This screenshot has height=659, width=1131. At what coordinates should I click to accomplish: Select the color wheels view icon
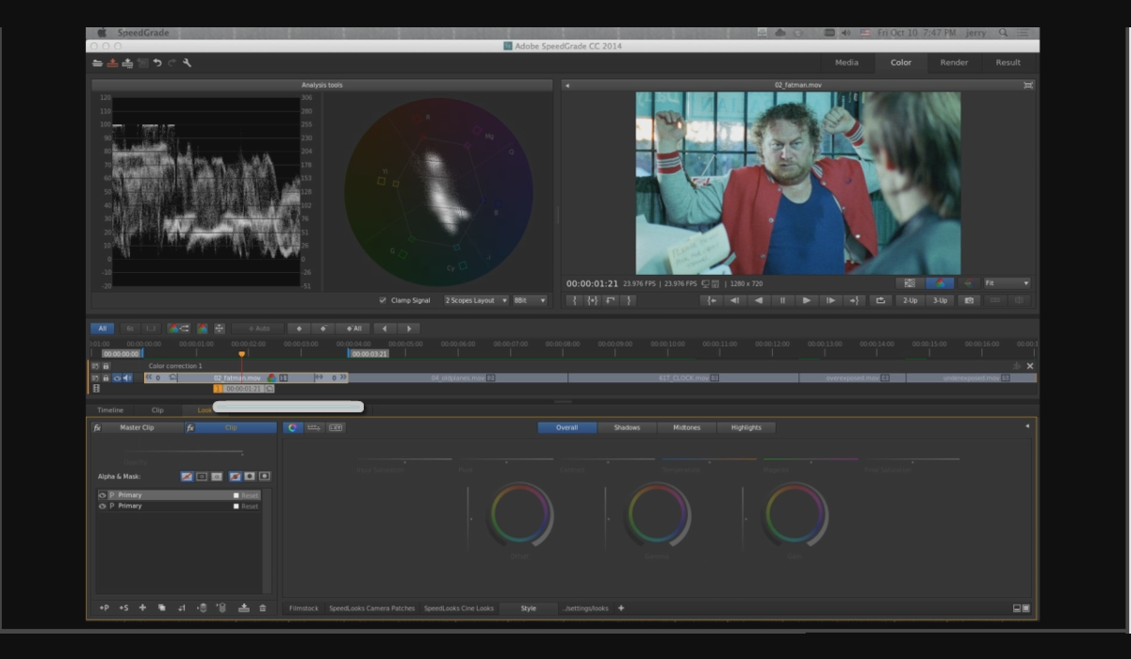tap(293, 427)
